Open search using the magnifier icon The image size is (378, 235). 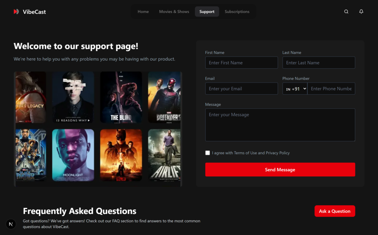pos(346,12)
